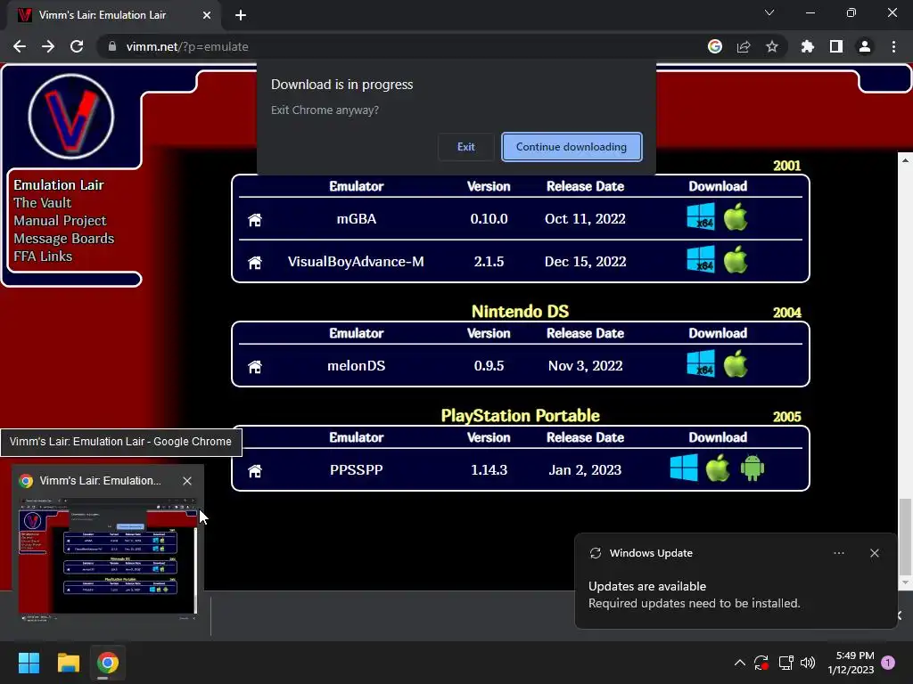
Task: Open new browser tab
Action: click(241, 15)
